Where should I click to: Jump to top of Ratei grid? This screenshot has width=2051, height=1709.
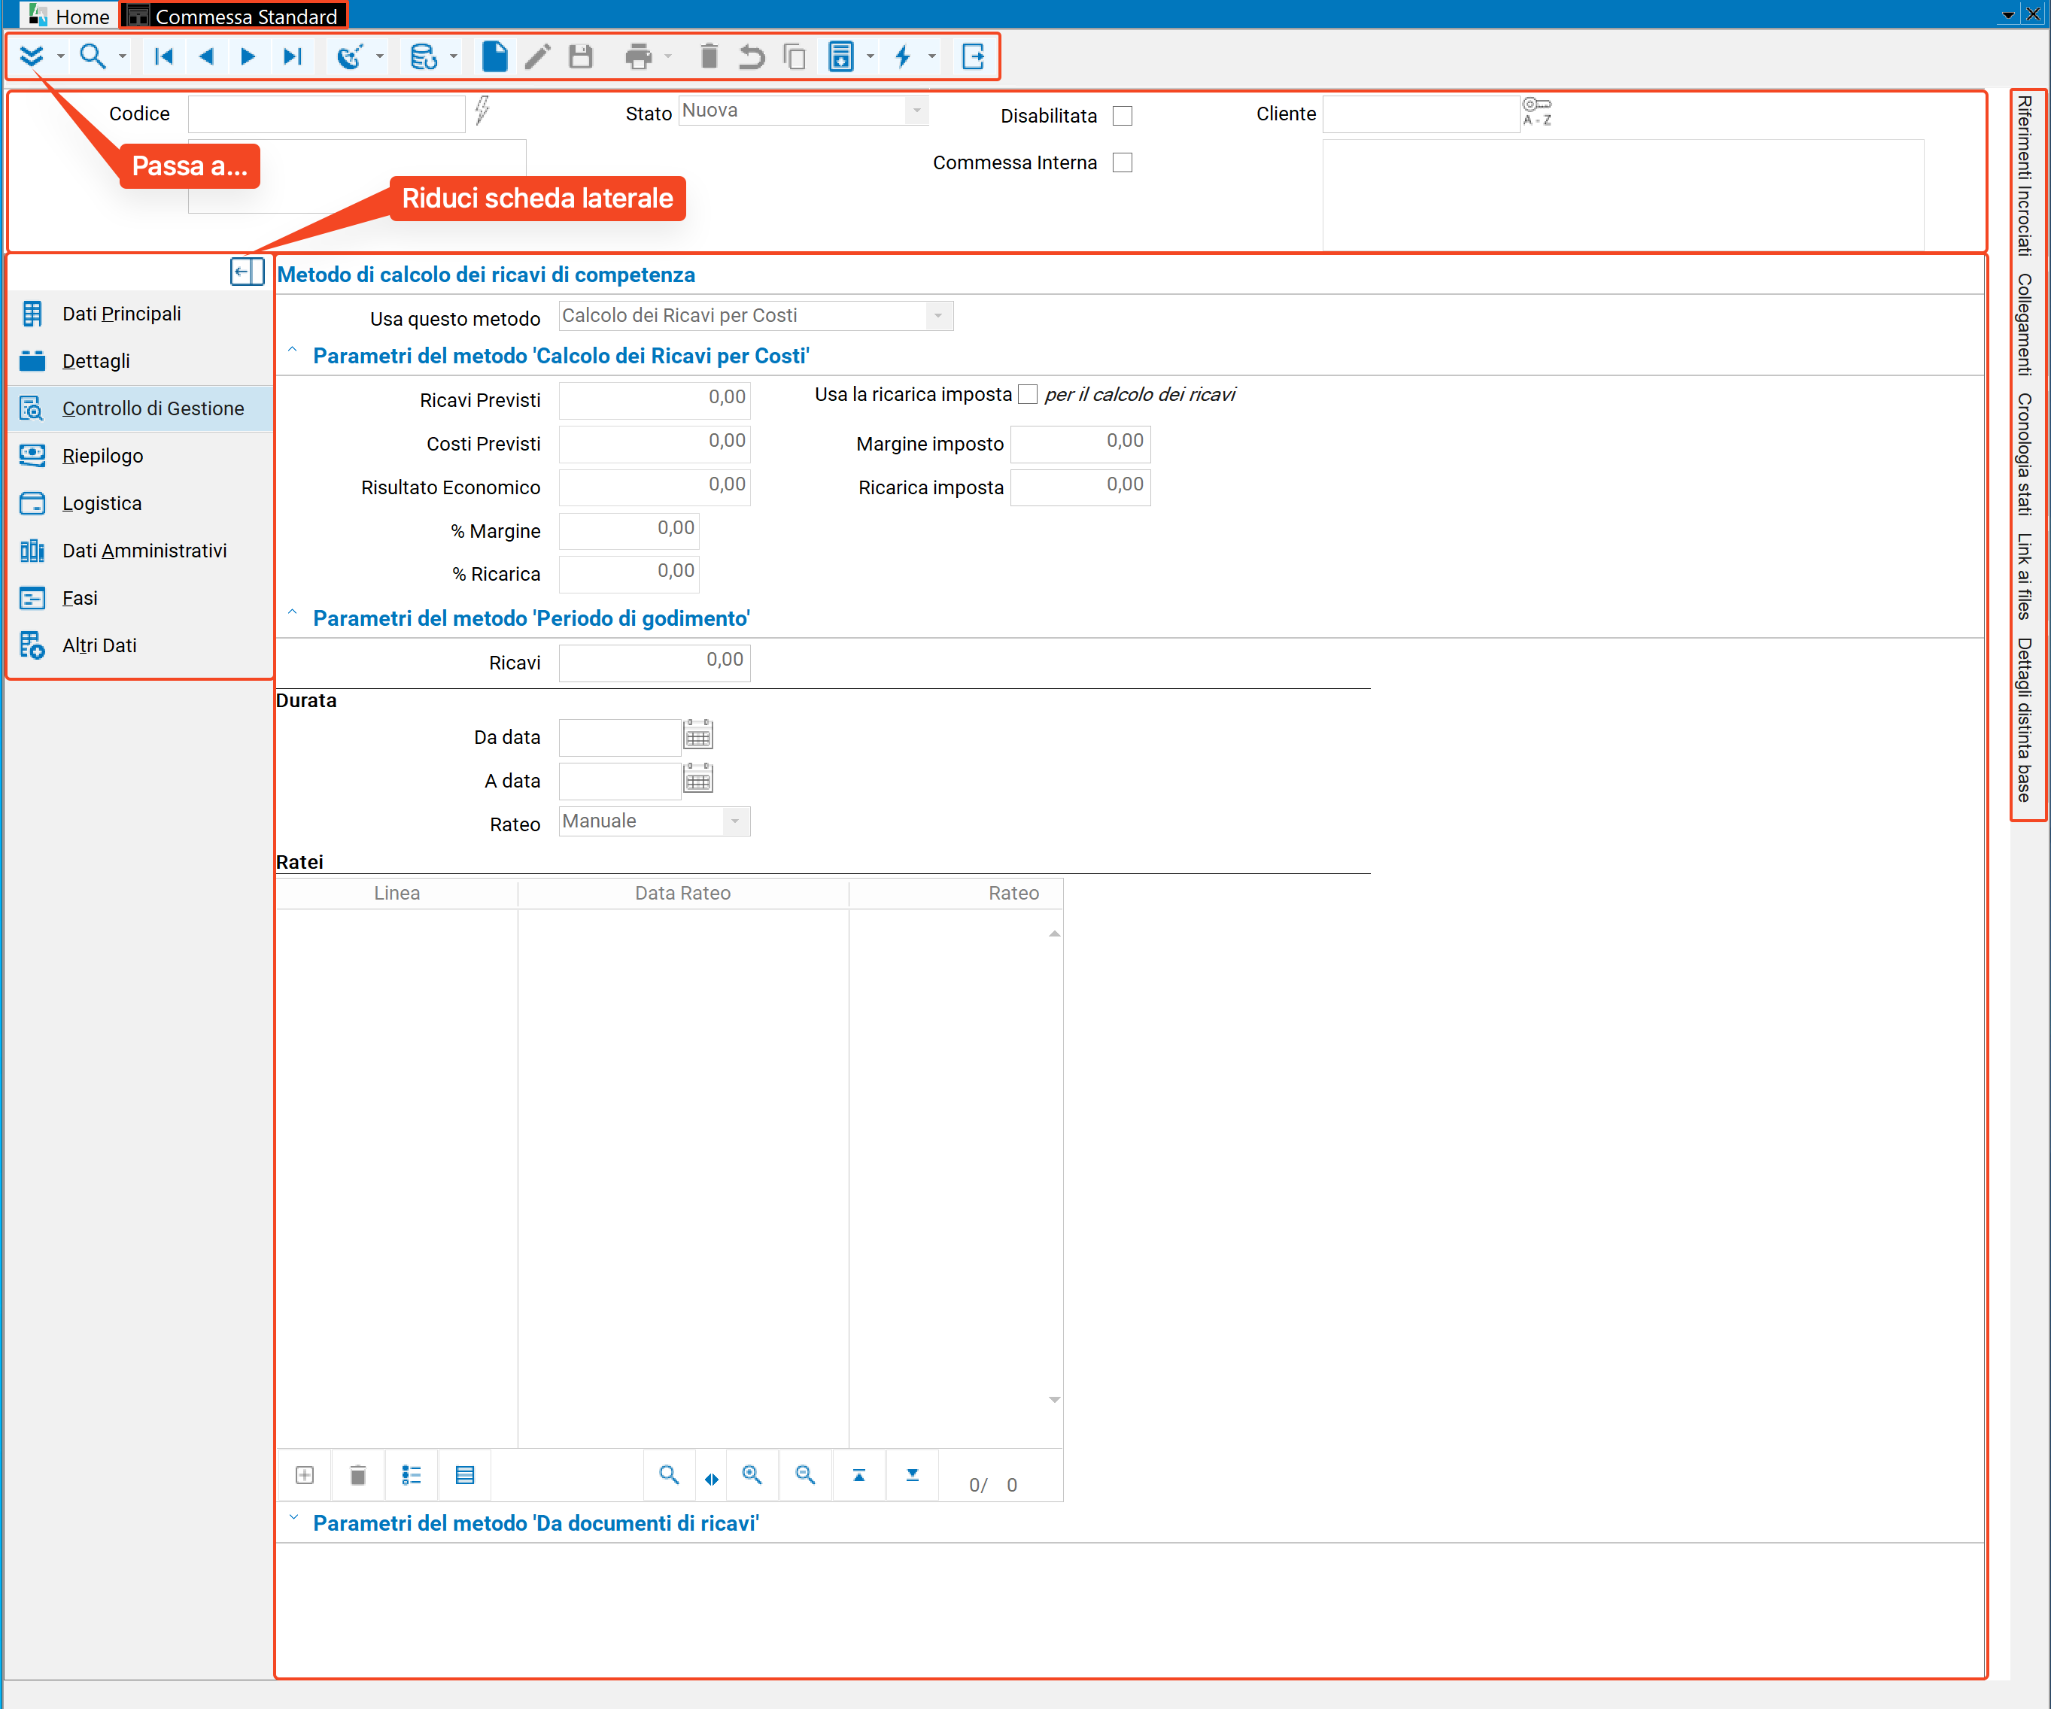point(858,1474)
